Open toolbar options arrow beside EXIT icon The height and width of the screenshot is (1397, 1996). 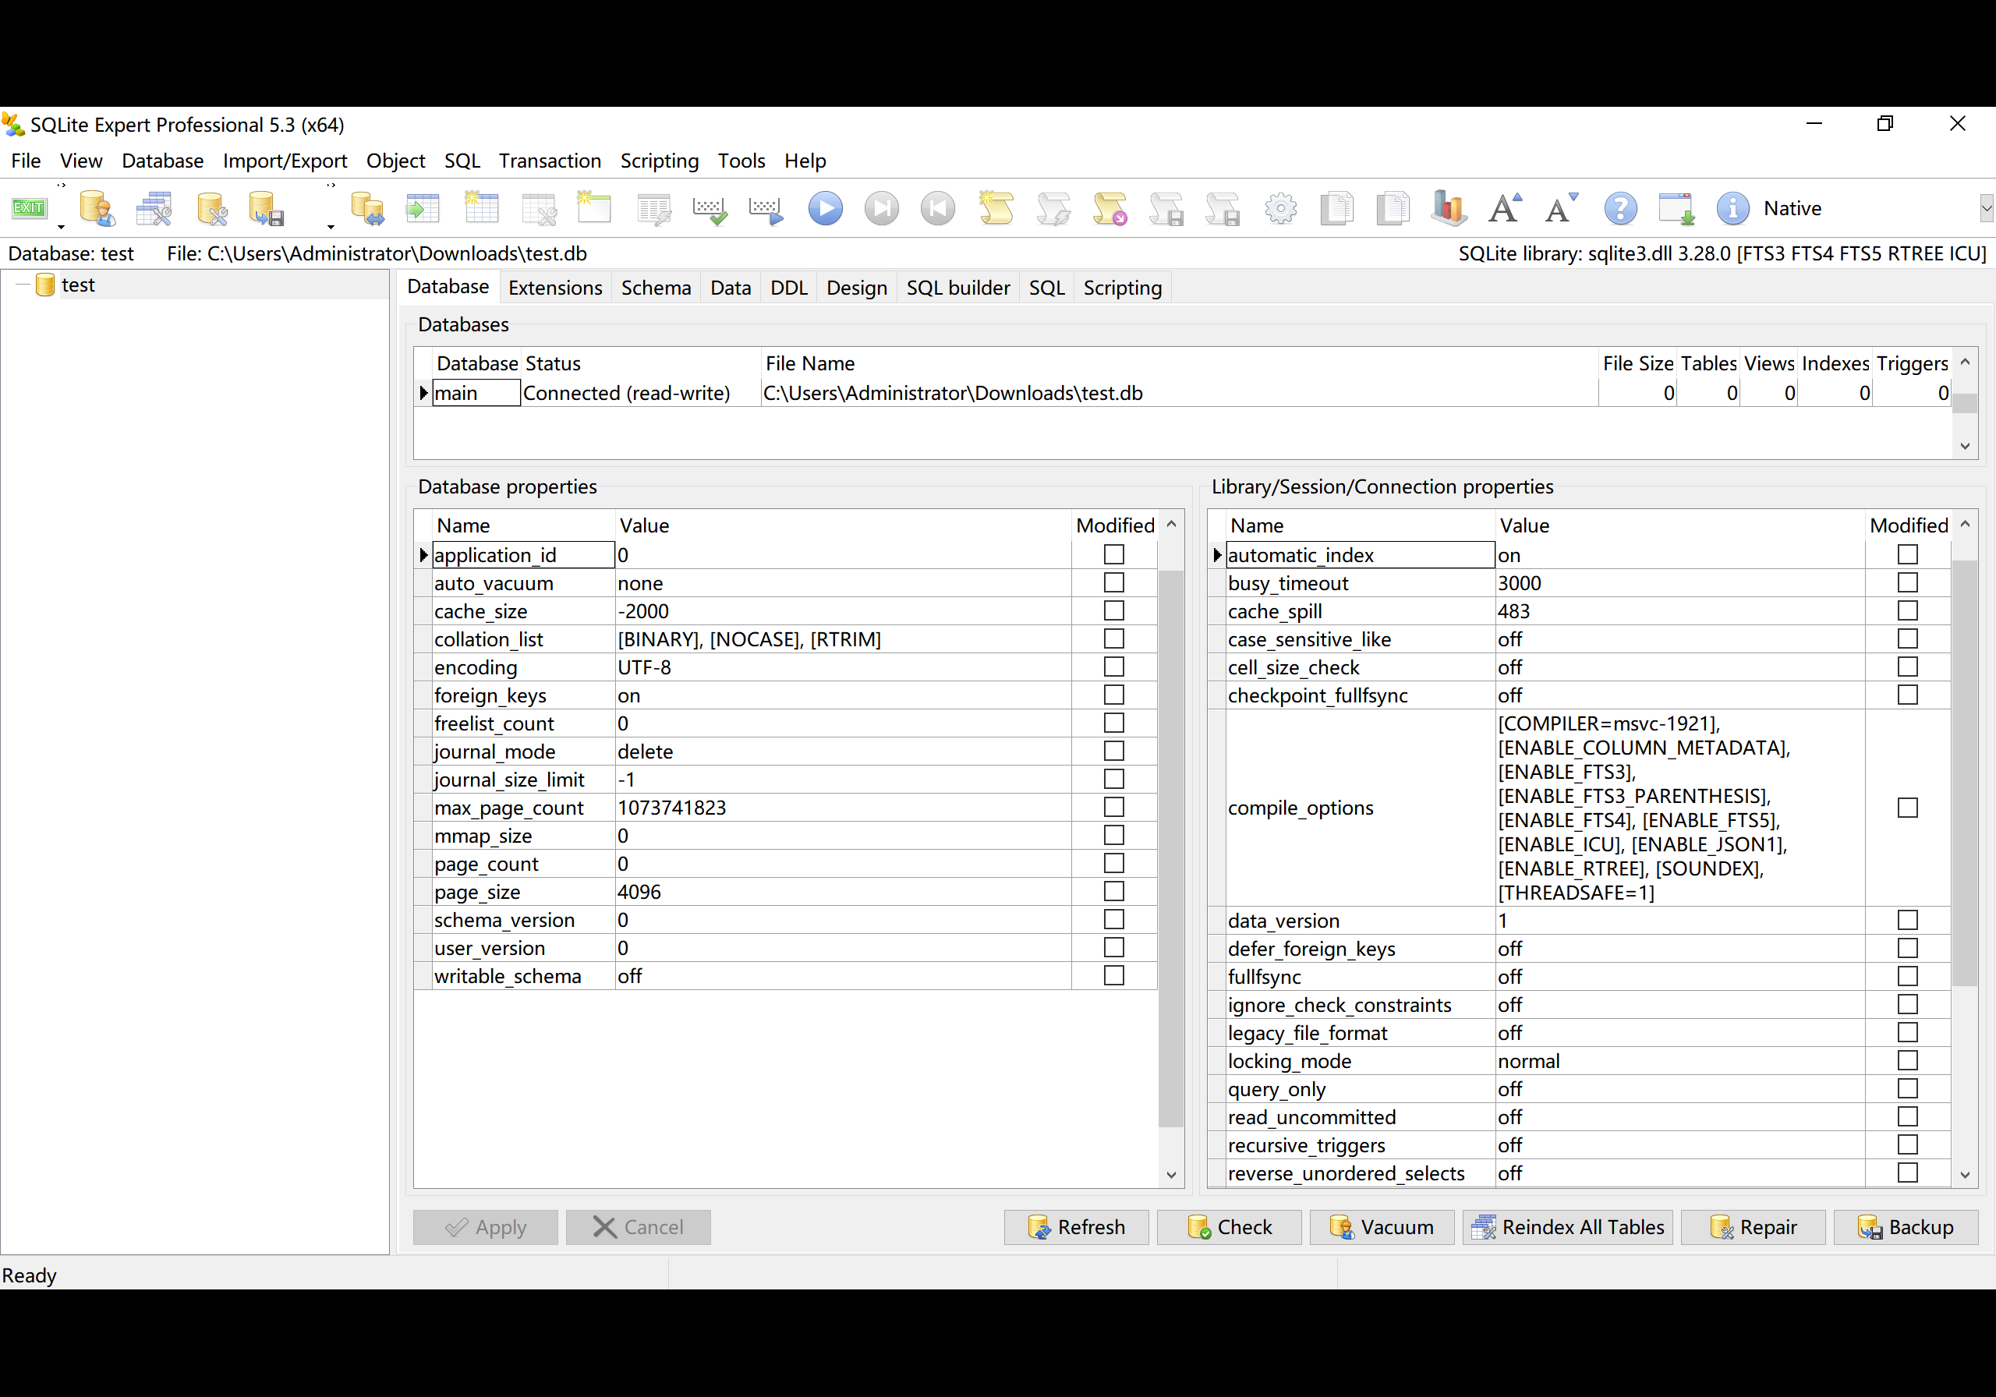click(61, 227)
